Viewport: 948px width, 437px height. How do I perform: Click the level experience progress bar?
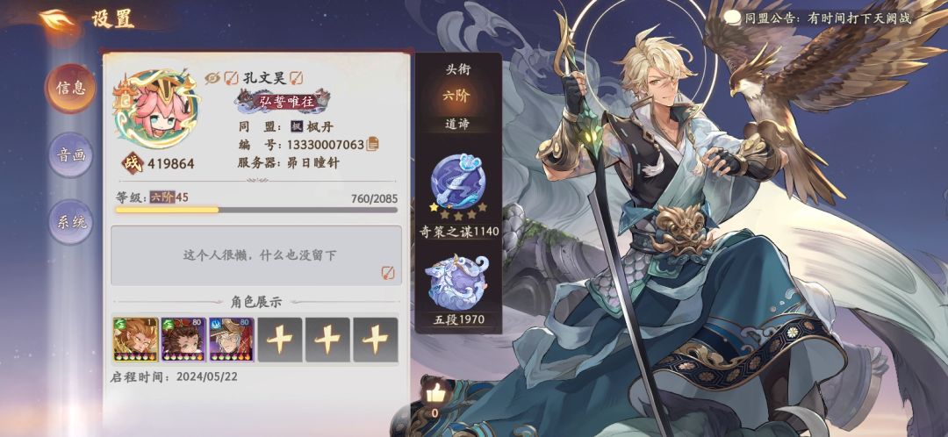(x=256, y=210)
